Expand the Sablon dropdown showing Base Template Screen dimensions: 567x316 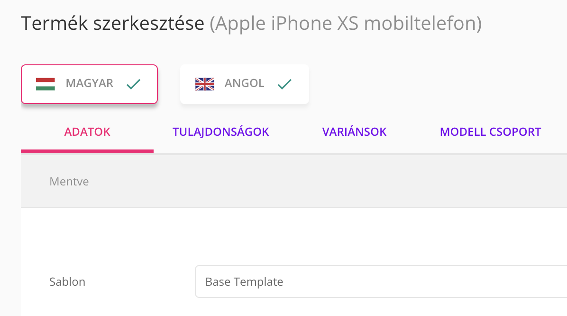[379, 282]
